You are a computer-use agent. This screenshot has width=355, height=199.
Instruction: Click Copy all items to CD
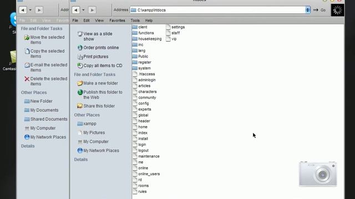100,66
